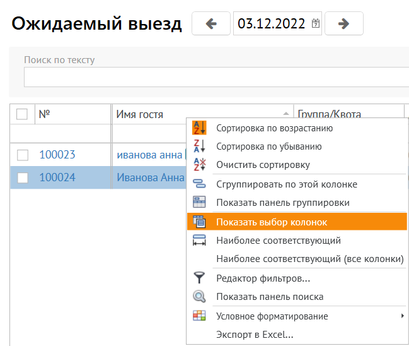
Task: Choose Наиболее соответствующий (все колонки)
Action: tap(297, 259)
